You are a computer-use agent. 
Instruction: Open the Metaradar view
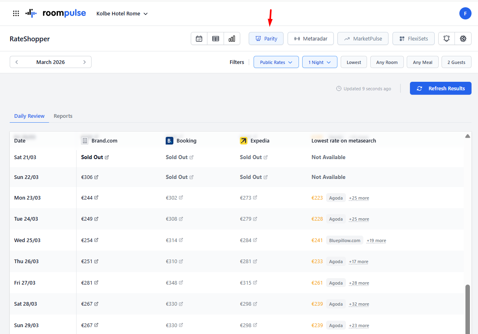pyautogui.click(x=311, y=39)
